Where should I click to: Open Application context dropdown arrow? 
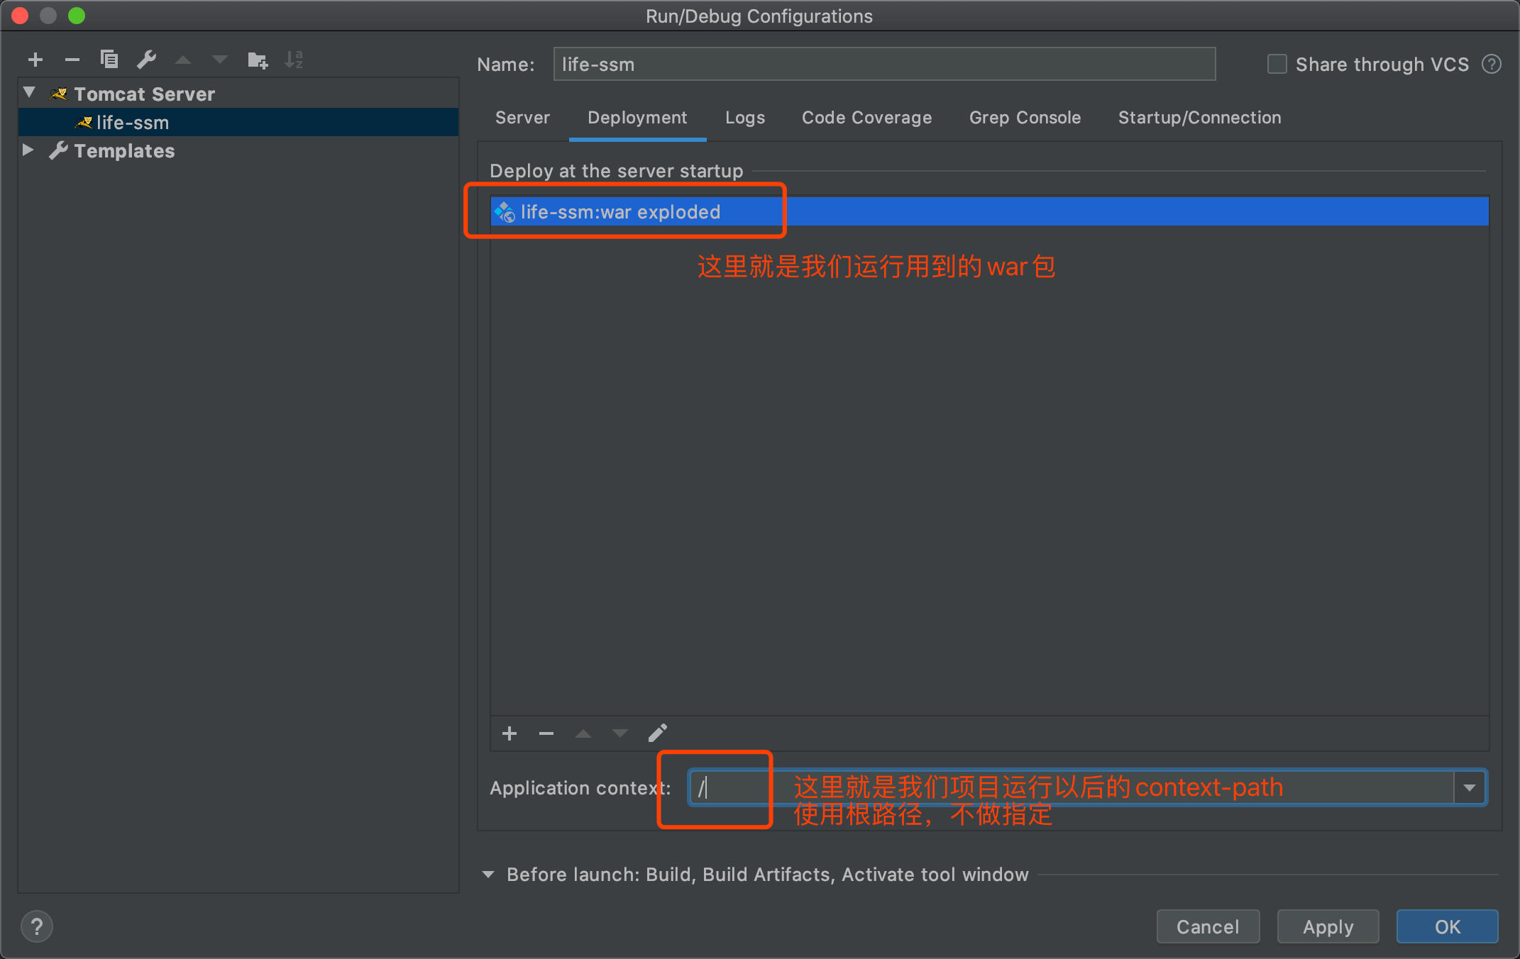pyautogui.click(x=1470, y=788)
